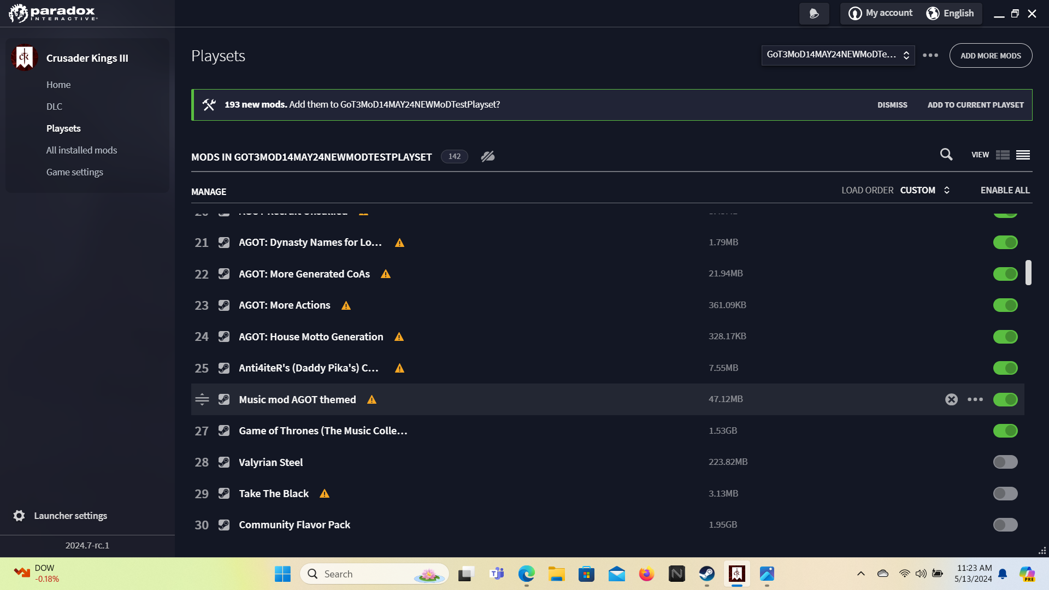The width and height of the screenshot is (1049, 590).
Task: Enable the Valyrian Steel mod
Action: pyautogui.click(x=1005, y=462)
